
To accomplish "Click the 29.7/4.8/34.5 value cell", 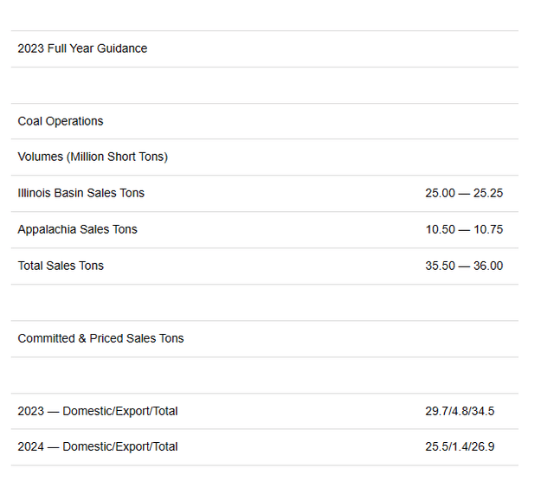I will click(461, 411).
